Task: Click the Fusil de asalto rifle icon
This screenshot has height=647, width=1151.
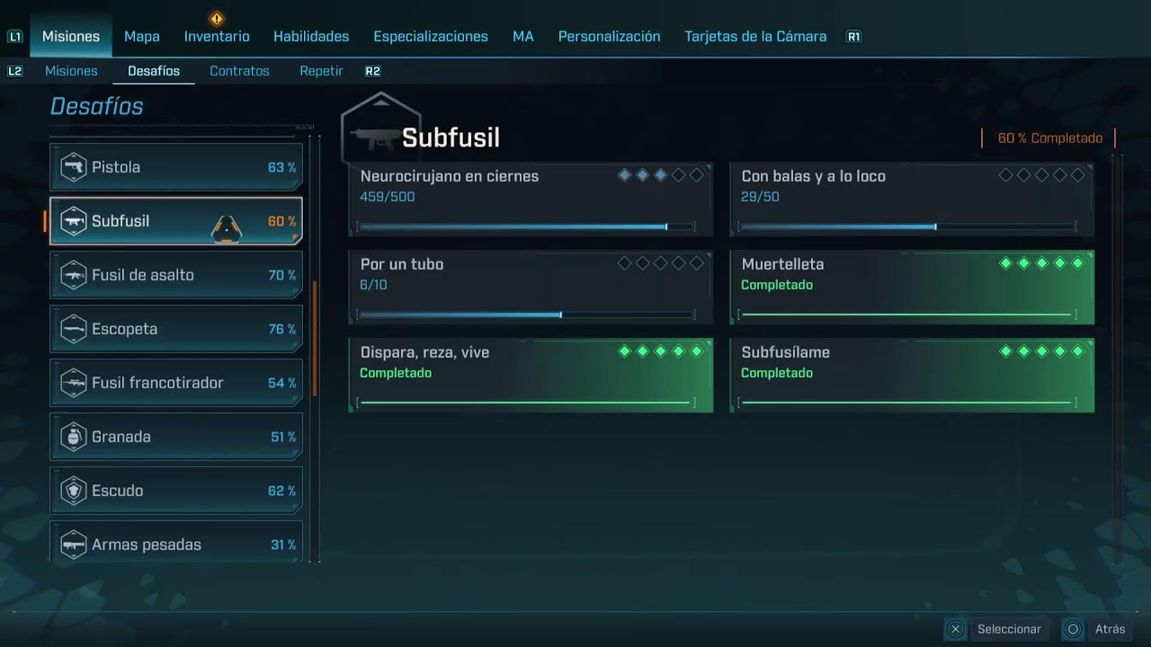Action: coord(73,275)
